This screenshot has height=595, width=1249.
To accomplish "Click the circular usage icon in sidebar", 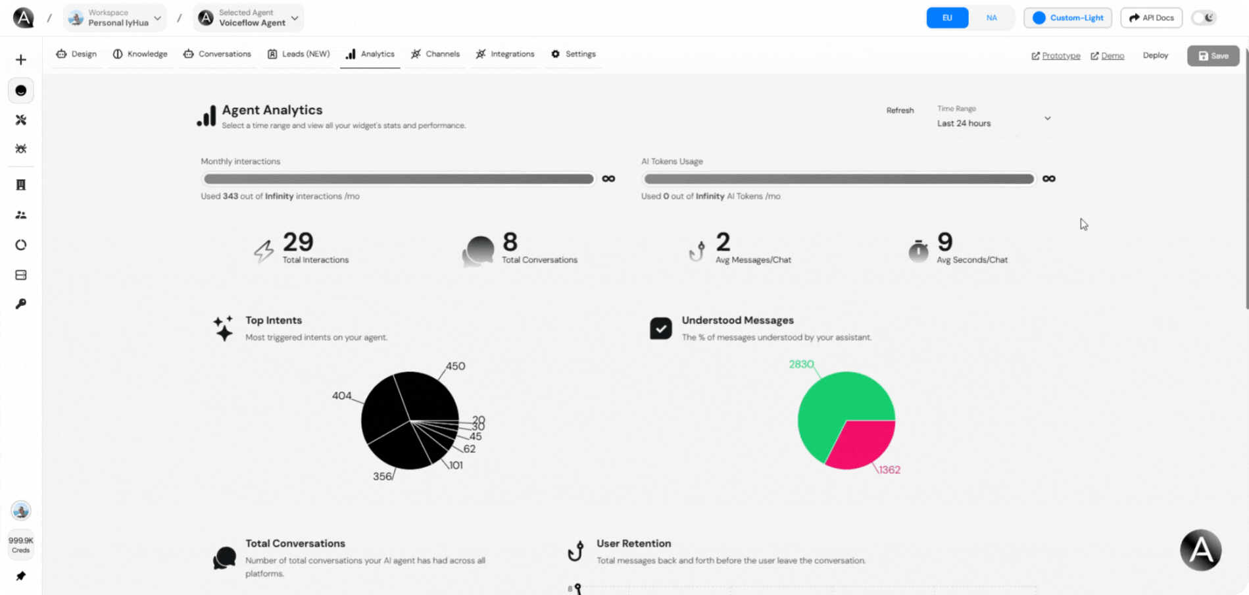I will click(x=21, y=245).
